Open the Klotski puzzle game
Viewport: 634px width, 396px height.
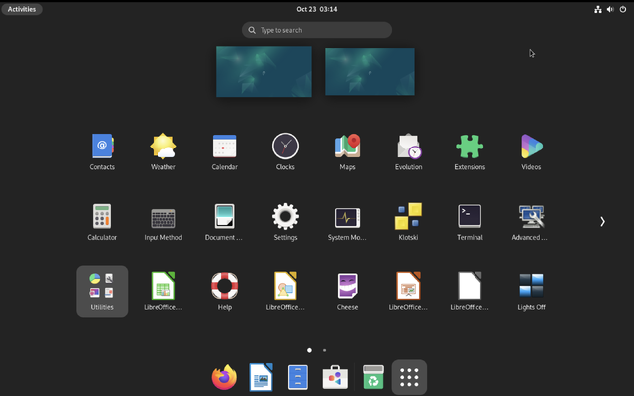point(408,222)
